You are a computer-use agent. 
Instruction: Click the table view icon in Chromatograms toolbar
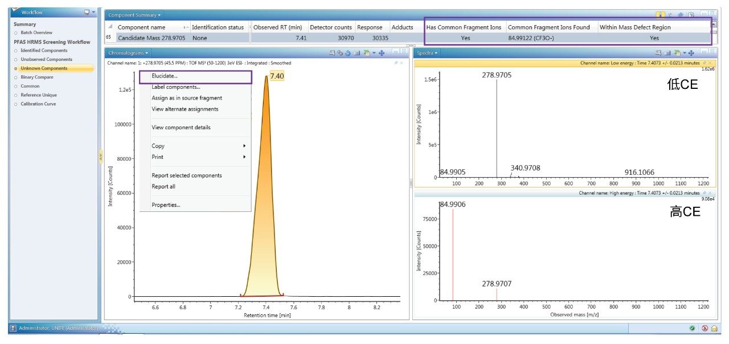(x=357, y=52)
